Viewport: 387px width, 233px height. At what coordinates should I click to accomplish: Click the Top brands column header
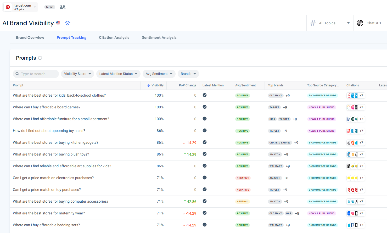276,85
